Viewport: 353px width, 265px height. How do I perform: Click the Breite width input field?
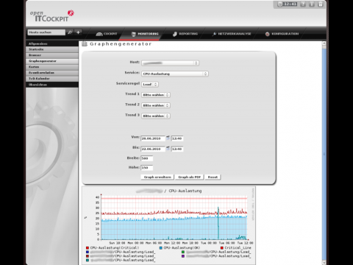click(x=147, y=158)
